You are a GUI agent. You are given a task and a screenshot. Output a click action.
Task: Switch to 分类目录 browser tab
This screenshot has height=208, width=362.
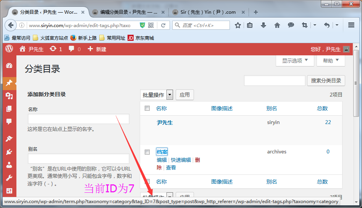pyautogui.click(x=48, y=12)
